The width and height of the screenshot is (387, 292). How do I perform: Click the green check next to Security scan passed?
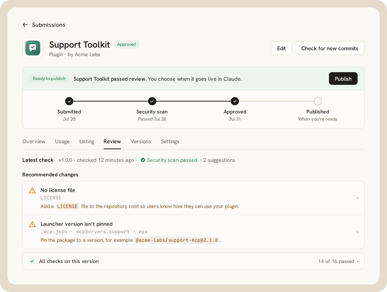pos(143,160)
